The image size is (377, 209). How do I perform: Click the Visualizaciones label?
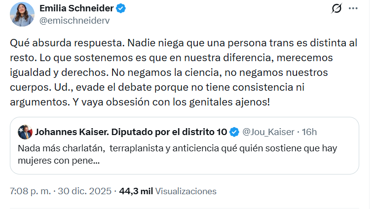point(186,191)
